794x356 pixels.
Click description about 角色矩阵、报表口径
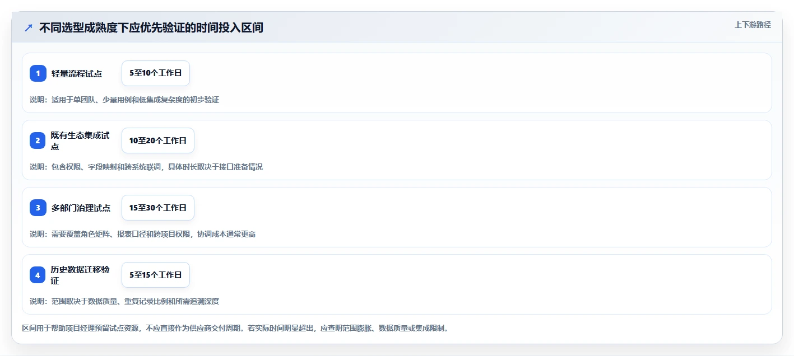143,234
